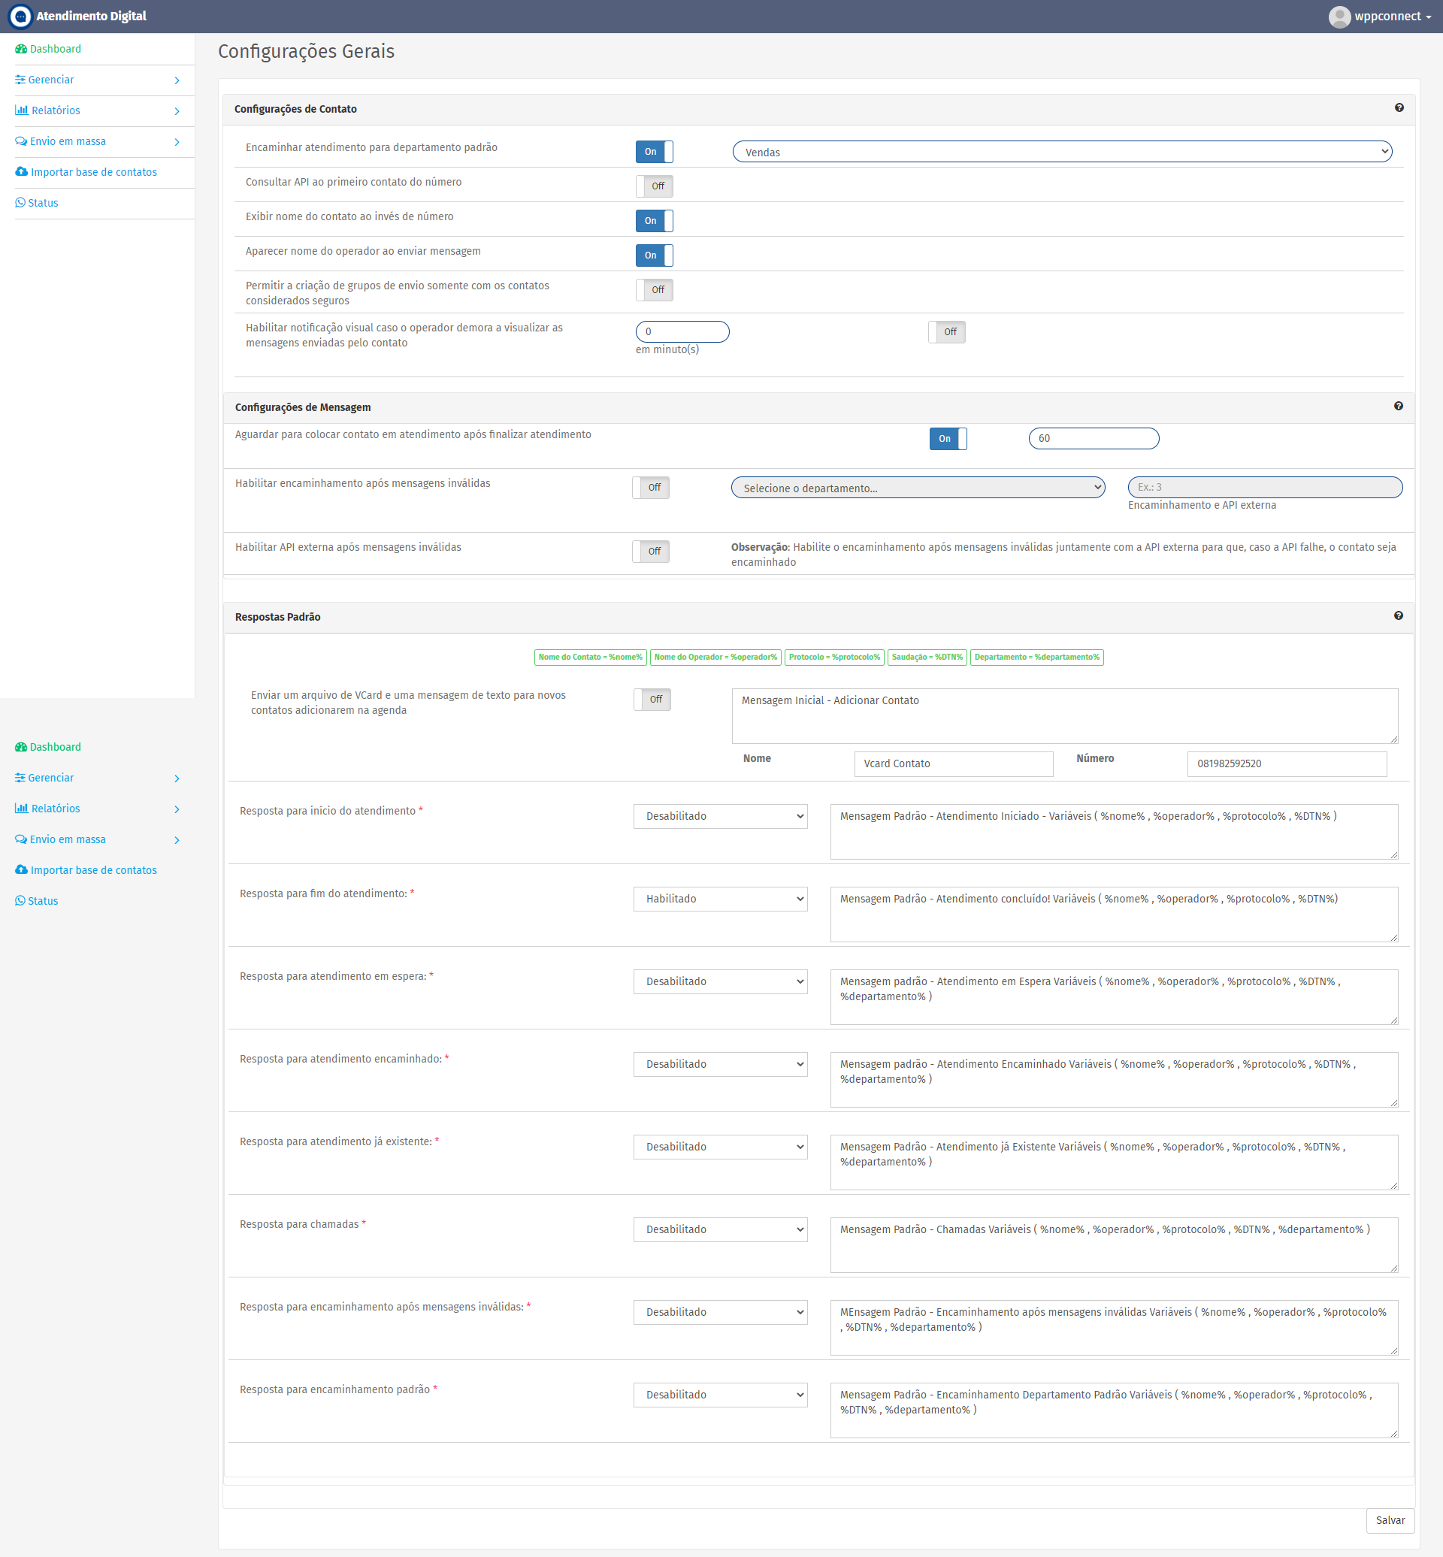
Task: Click the Dashboard gauge icon in the top sidebar
Action: [x=21, y=49]
